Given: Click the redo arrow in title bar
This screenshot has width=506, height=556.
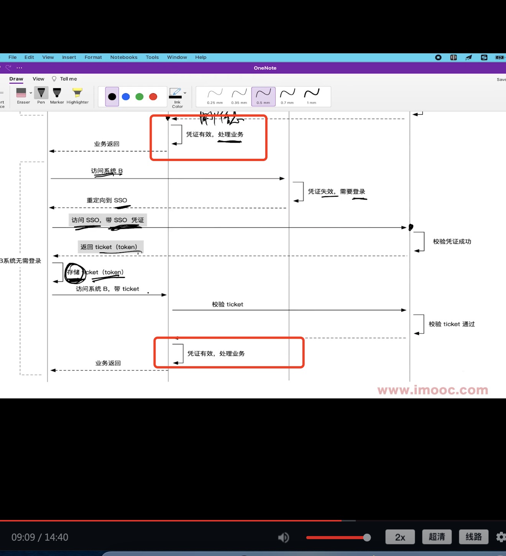Looking at the screenshot, I should (x=8, y=68).
